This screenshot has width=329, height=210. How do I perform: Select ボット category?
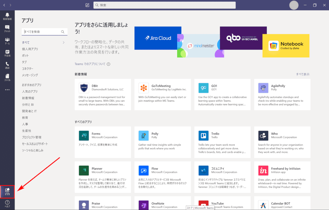(26, 56)
